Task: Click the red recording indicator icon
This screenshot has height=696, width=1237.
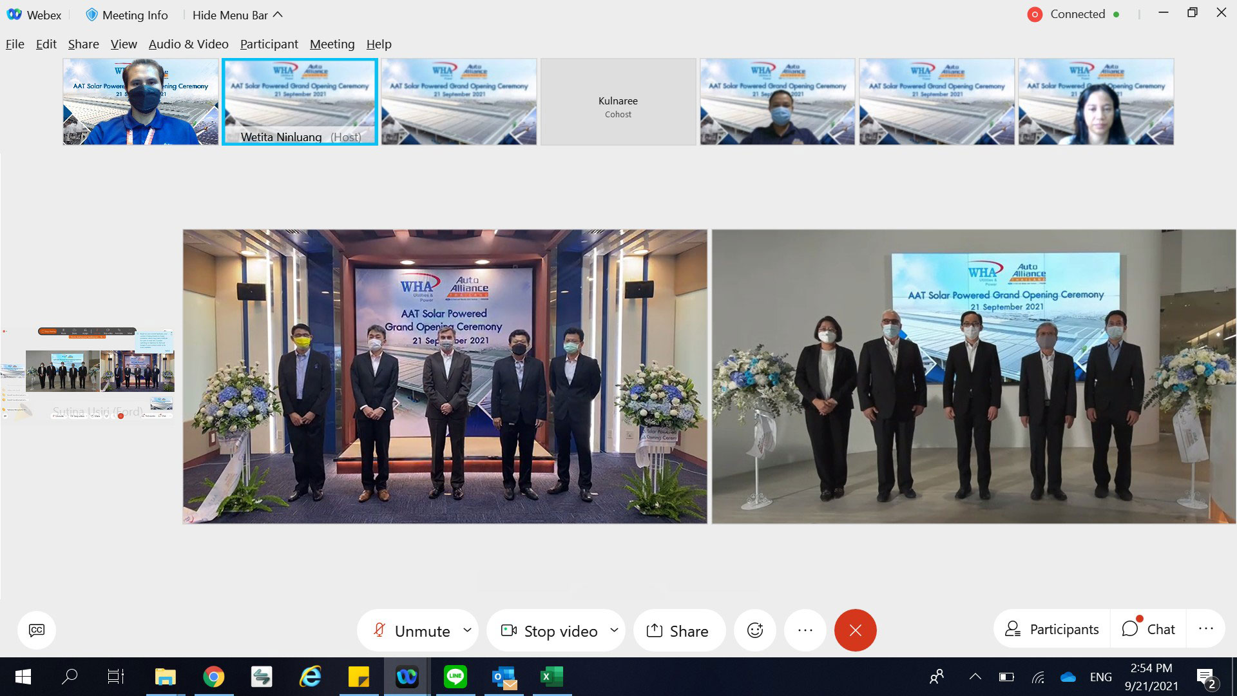Action: pos(1035,14)
